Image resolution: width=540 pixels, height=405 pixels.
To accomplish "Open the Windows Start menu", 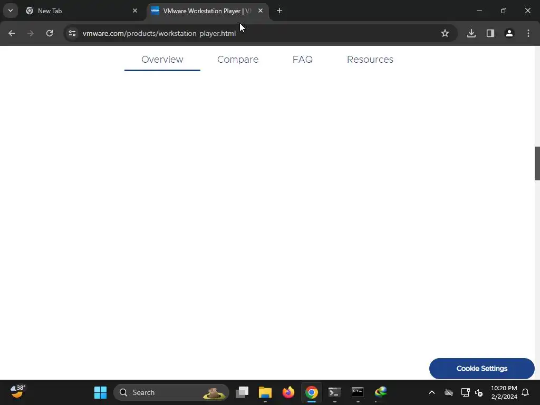I will pyautogui.click(x=100, y=392).
